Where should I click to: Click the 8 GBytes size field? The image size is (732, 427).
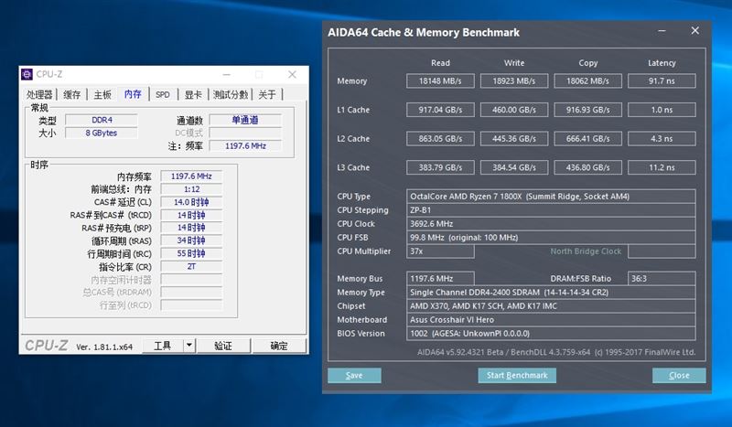(x=102, y=133)
